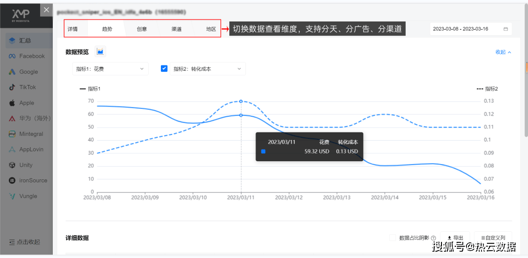Select the 华为 (海外) Huawei icon
The height and width of the screenshot is (258, 528).
coord(12,118)
